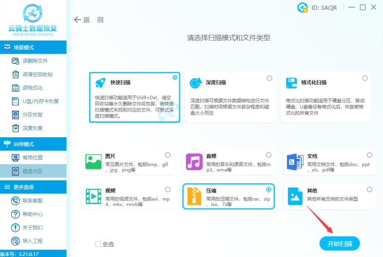
Task: Click the import icon for 导入工程
Action: click(15, 241)
